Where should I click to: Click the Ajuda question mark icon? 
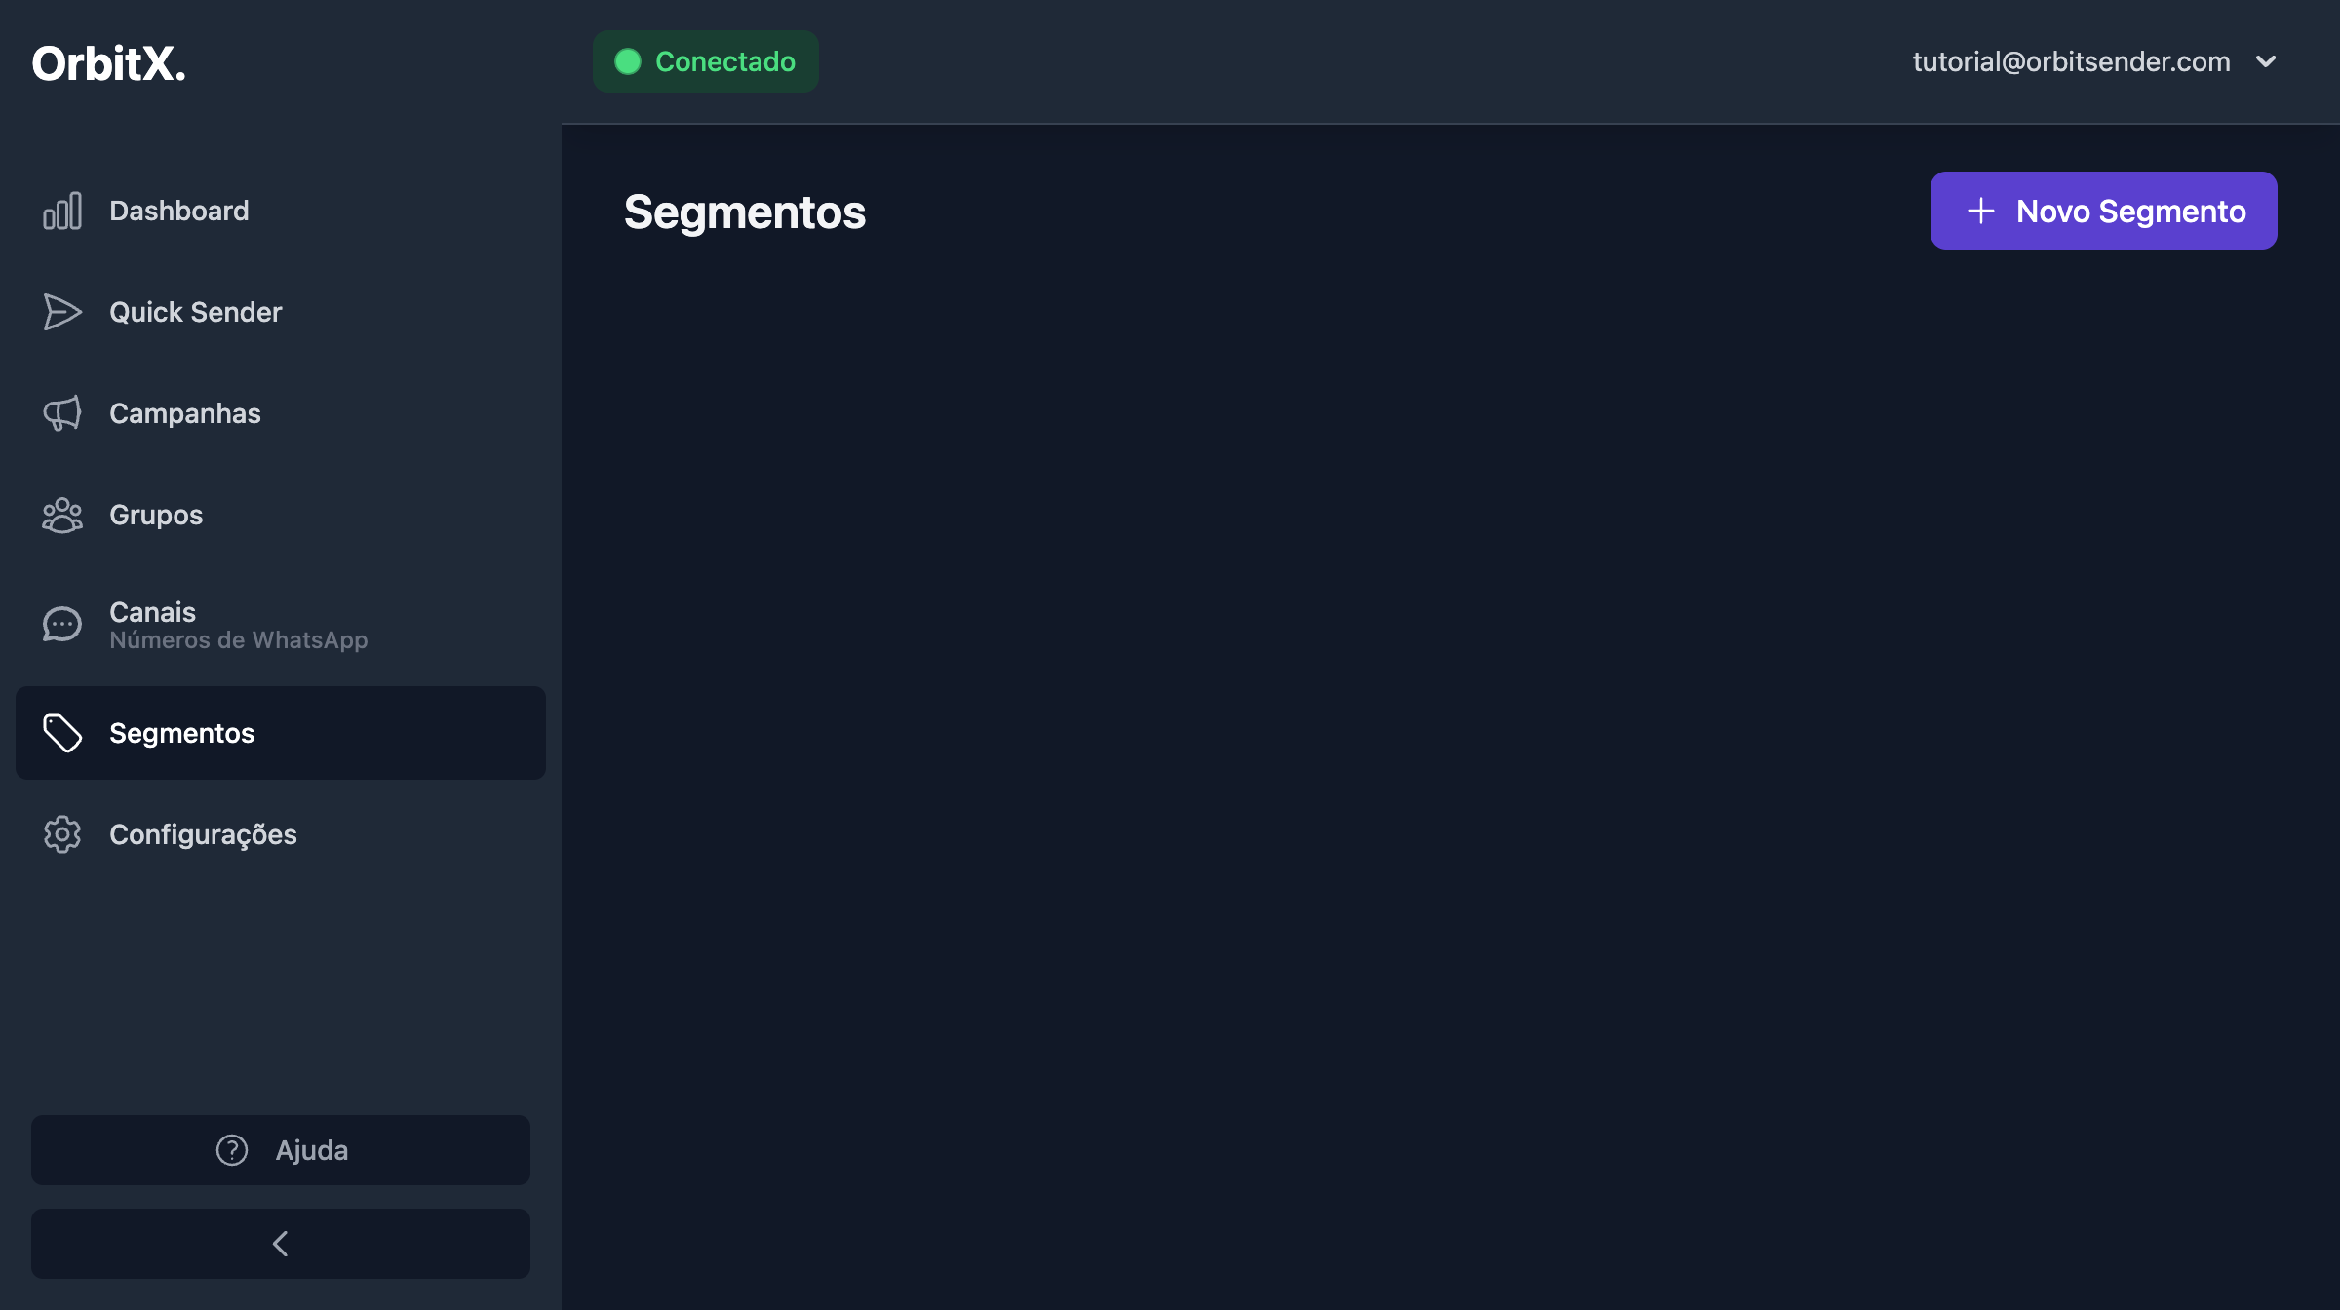coord(230,1150)
